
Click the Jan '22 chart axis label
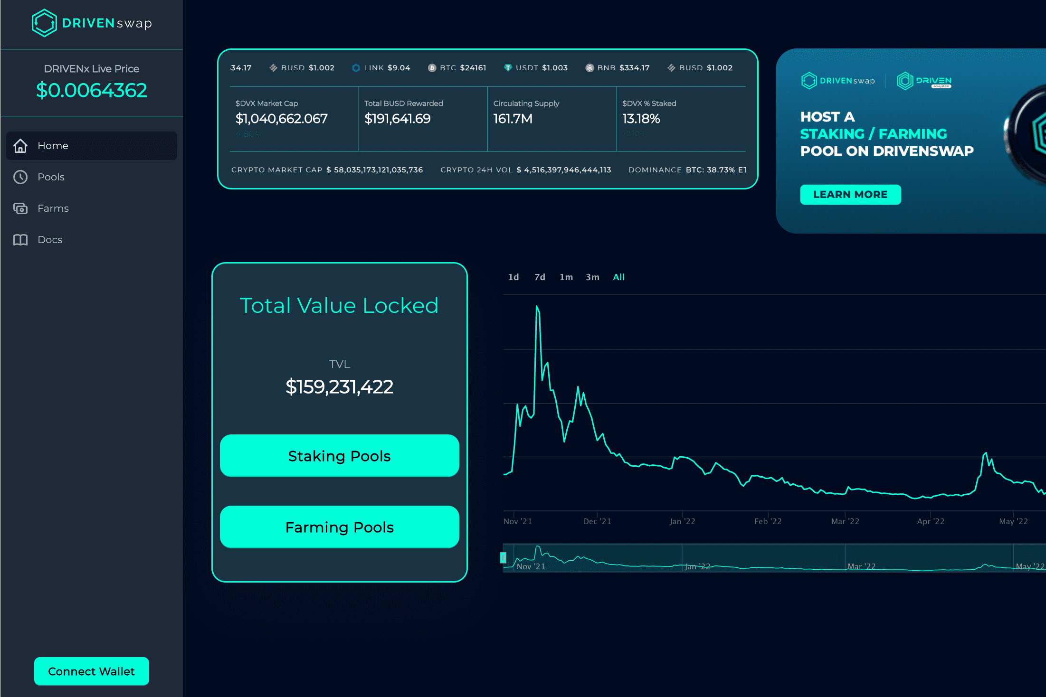(x=682, y=521)
